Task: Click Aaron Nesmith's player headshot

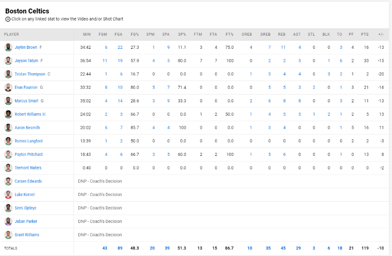Action: pos(8,128)
